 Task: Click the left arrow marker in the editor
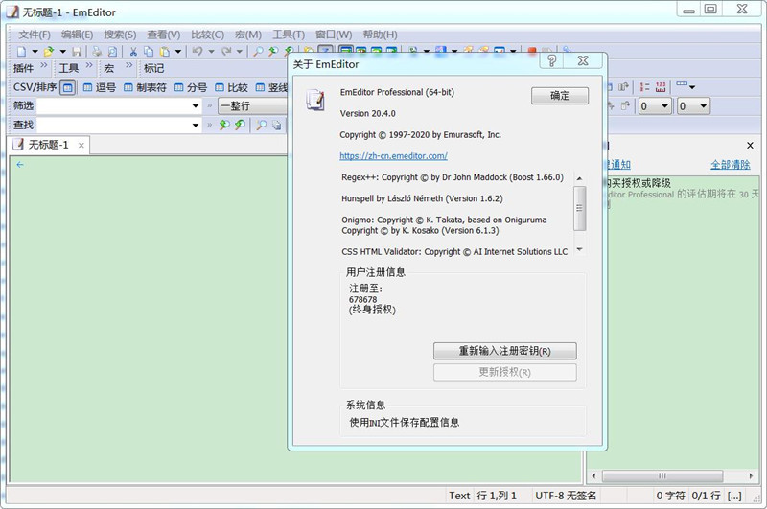pos(20,165)
